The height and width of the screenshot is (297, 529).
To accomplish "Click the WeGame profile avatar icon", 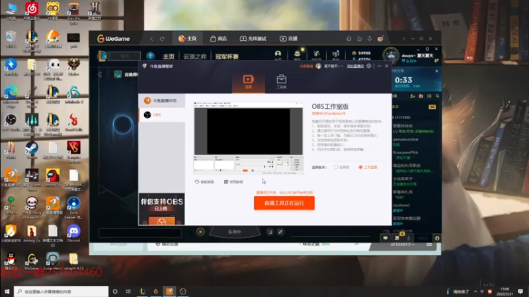I will coord(380,39).
